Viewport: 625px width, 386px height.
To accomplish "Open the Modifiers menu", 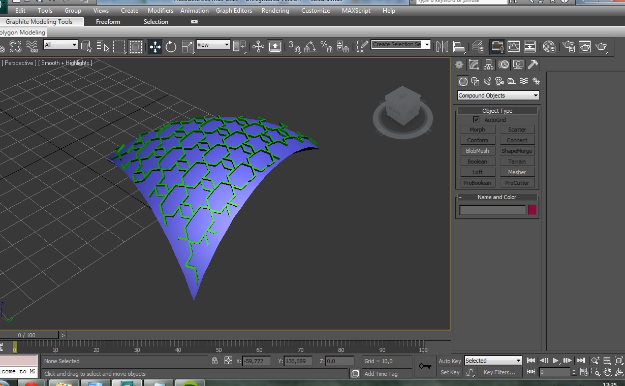I will point(161,11).
